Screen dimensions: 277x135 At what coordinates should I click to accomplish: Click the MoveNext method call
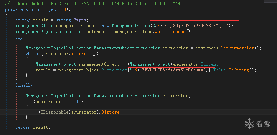pyautogui.click(x=81, y=54)
